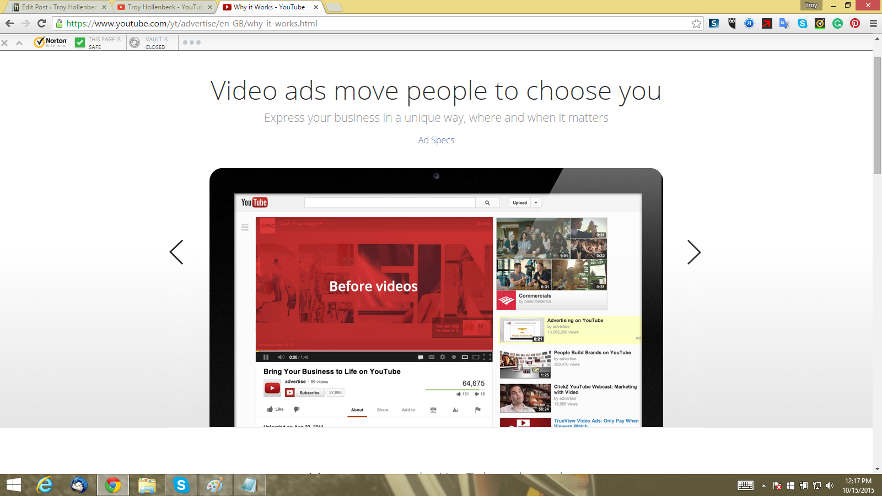Open the Chrome hamburger menu
This screenshot has height=496, width=882.
[873, 23]
